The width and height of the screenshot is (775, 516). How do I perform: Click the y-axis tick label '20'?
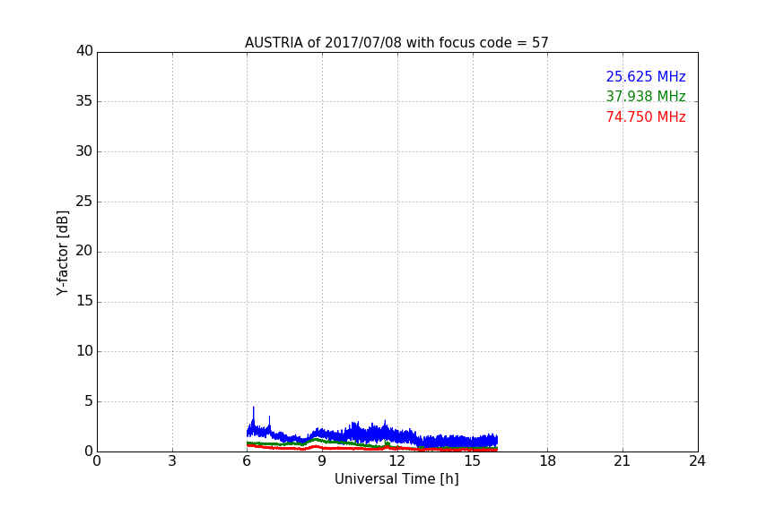[84, 251]
